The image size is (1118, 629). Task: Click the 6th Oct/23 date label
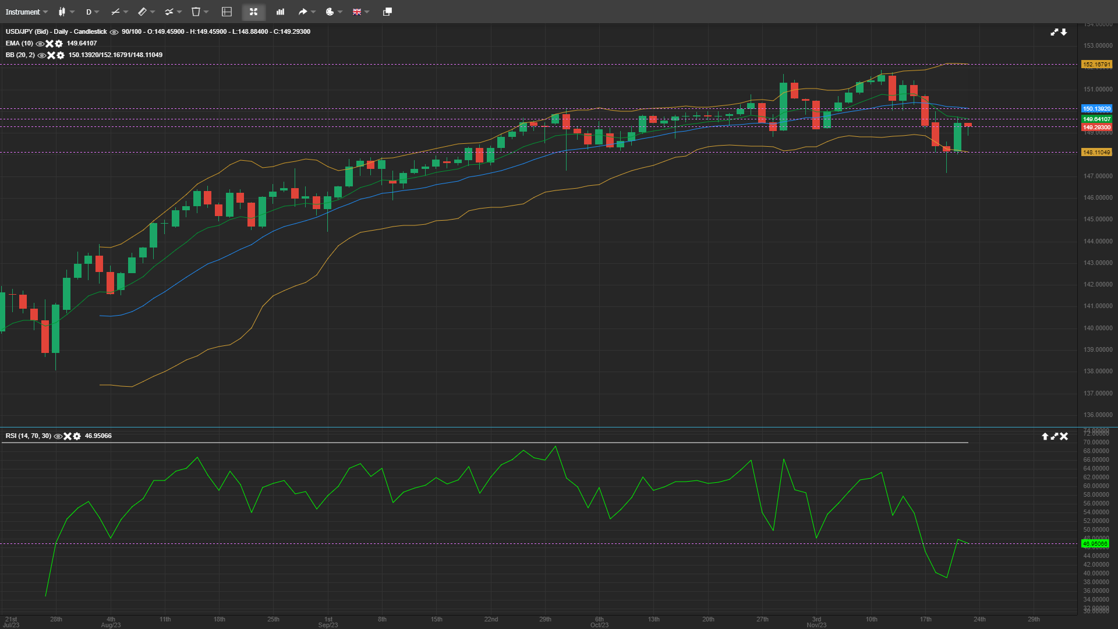(599, 622)
